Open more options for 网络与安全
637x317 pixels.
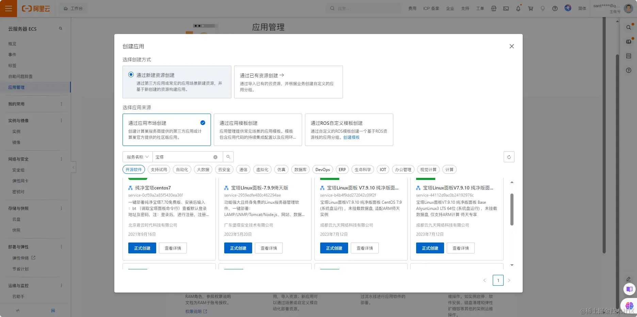click(61, 159)
